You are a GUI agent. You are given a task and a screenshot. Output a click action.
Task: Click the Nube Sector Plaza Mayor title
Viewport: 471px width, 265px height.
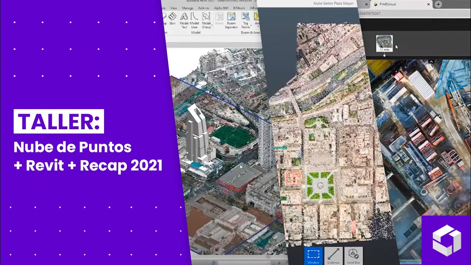[x=333, y=3]
